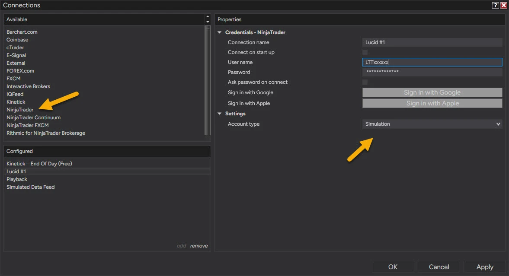Click the Sign in with Apple button
Screen dimensions: 509x276
coord(432,103)
